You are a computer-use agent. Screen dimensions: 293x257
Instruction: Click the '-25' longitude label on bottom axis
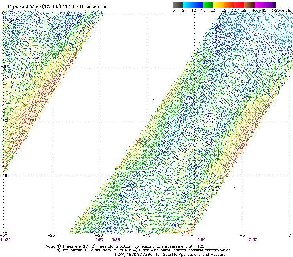51,235
